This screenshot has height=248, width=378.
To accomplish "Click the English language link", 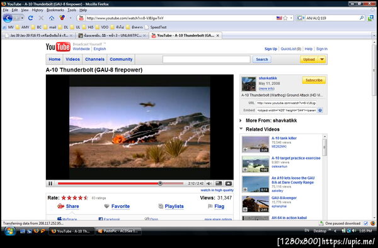I will (100, 49).
